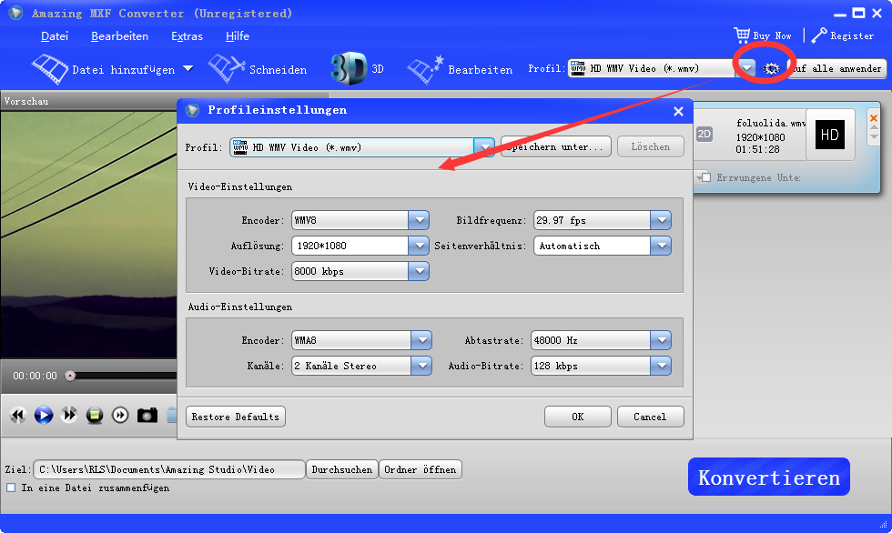Click the WMV format icon in dialog Profil field
892x533 pixels.
pyautogui.click(x=240, y=147)
